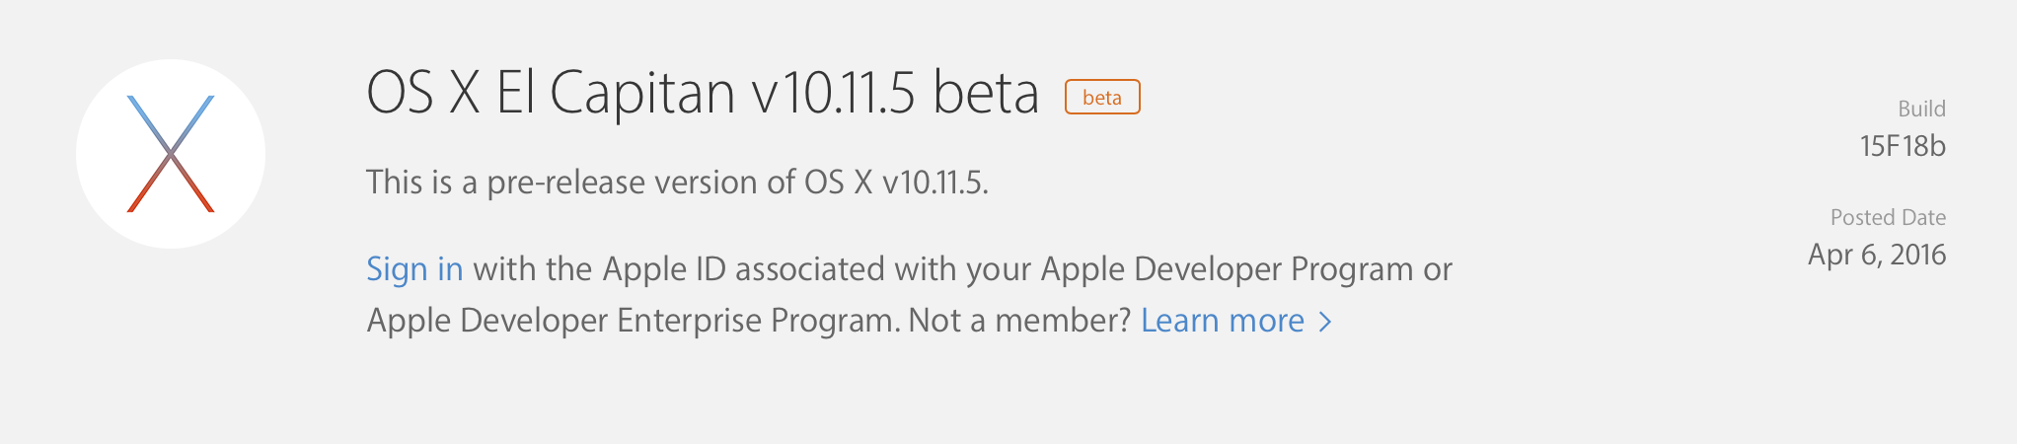Click 'OS X v10.11.5.' in the description line

pyautogui.click(x=896, y=183)
